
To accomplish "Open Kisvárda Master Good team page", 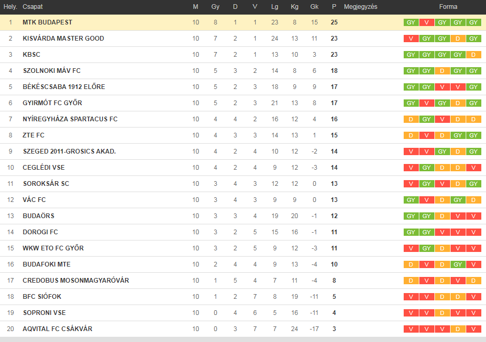I will [x=63, y=39].
